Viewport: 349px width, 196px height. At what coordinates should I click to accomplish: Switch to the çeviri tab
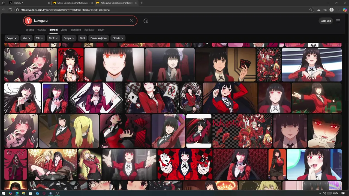[101, 30]
